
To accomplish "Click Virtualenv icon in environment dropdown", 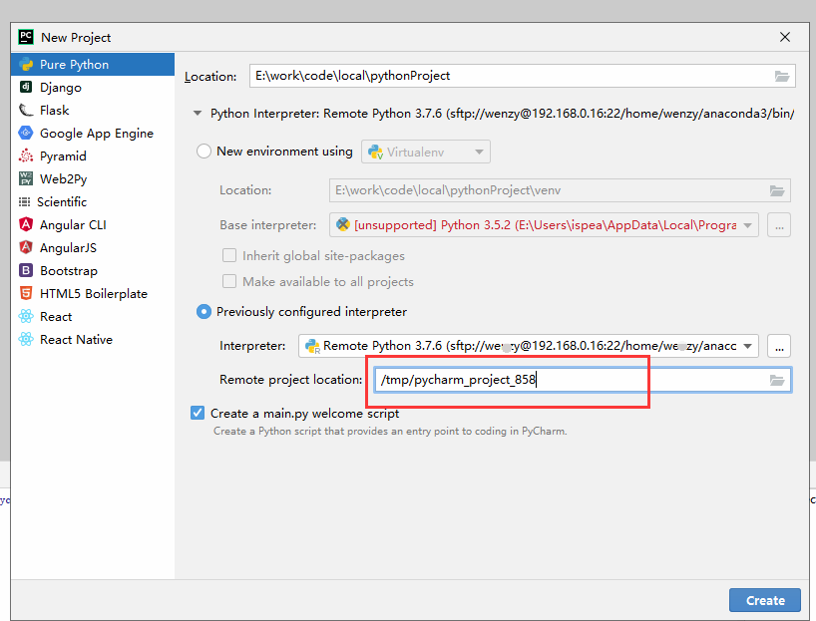I will coord(376,152).
